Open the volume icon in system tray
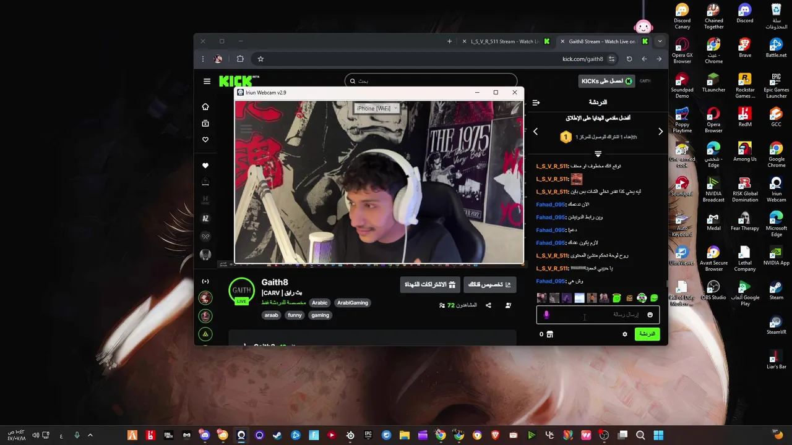Screen dimensions: 792x445 pyautogui.click(x=35, y=435)
